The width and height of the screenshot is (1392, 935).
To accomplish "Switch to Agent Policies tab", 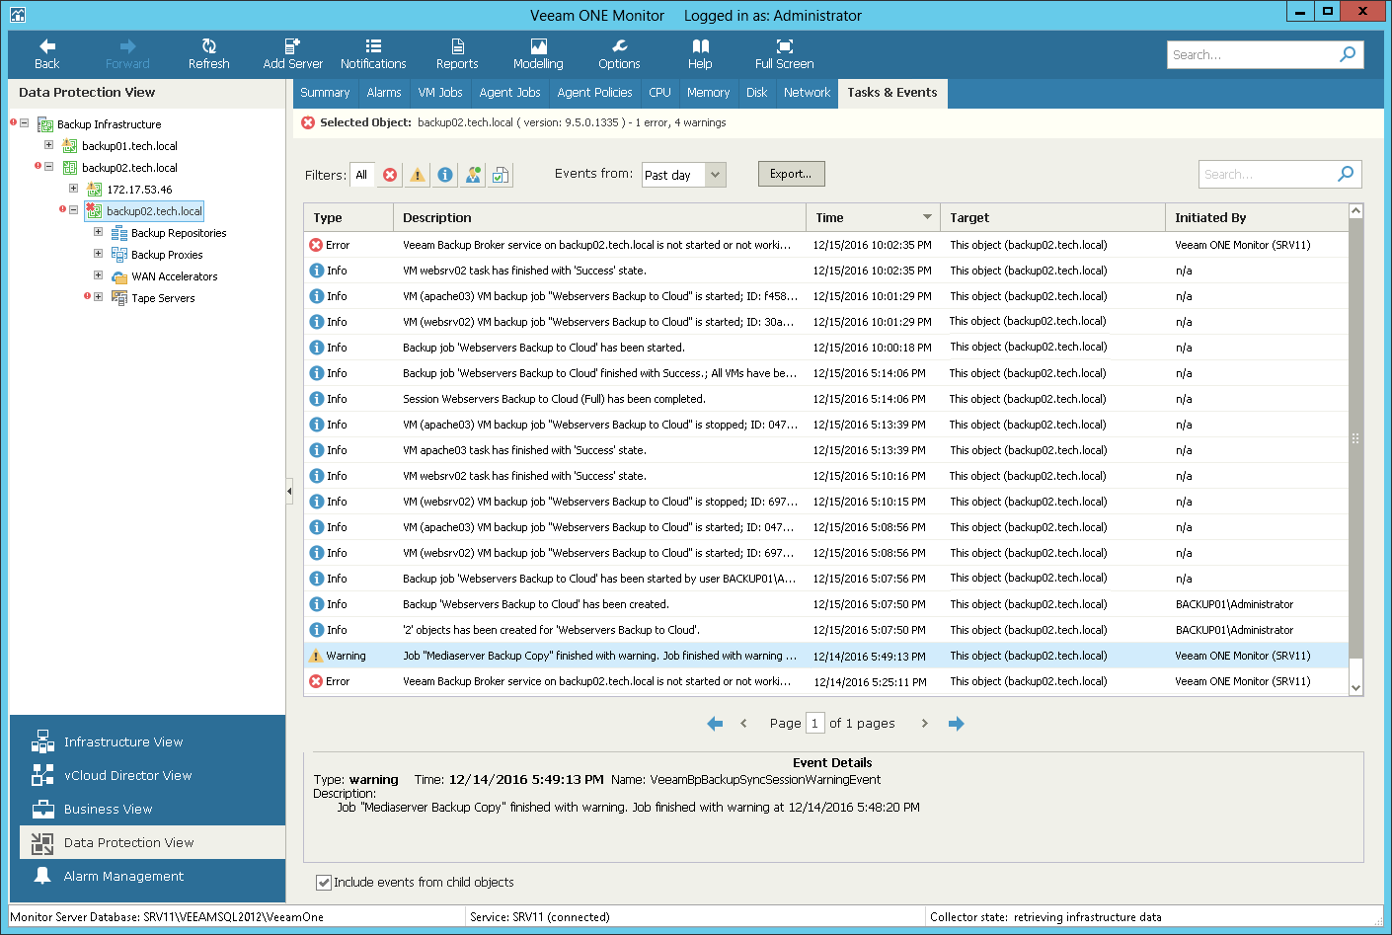I will pos(594,93).
